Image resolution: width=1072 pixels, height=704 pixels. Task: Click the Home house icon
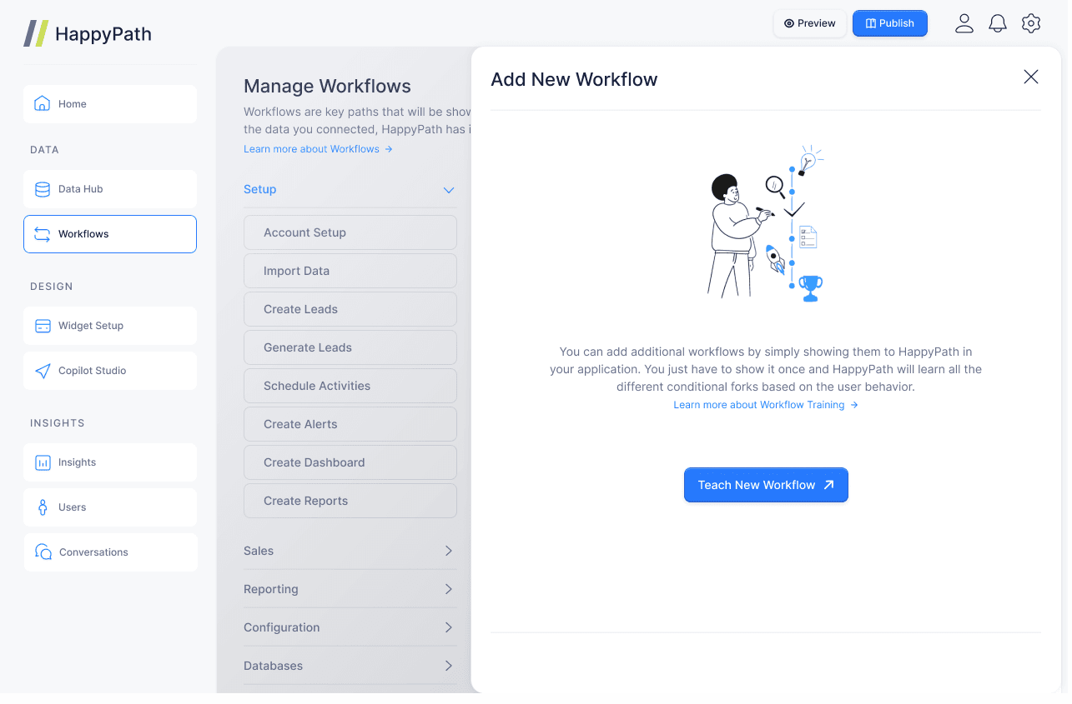(x=42, y=104)
